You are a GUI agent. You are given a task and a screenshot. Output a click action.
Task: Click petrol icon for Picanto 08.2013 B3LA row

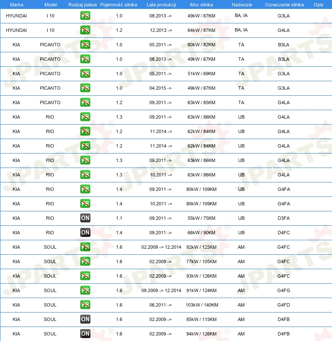[85, 59]
